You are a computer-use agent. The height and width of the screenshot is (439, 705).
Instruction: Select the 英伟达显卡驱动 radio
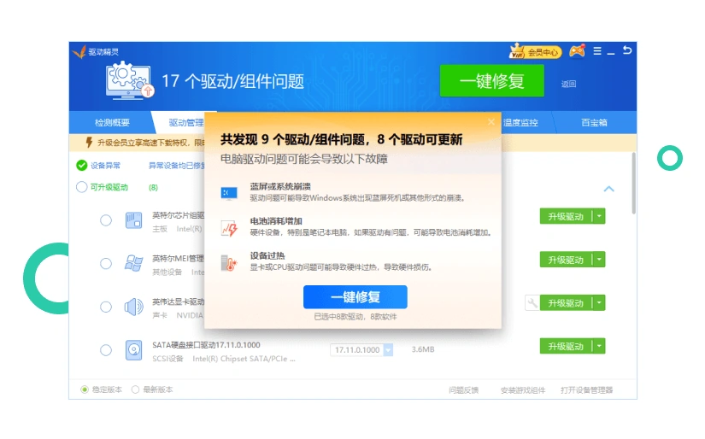(106, 307)
